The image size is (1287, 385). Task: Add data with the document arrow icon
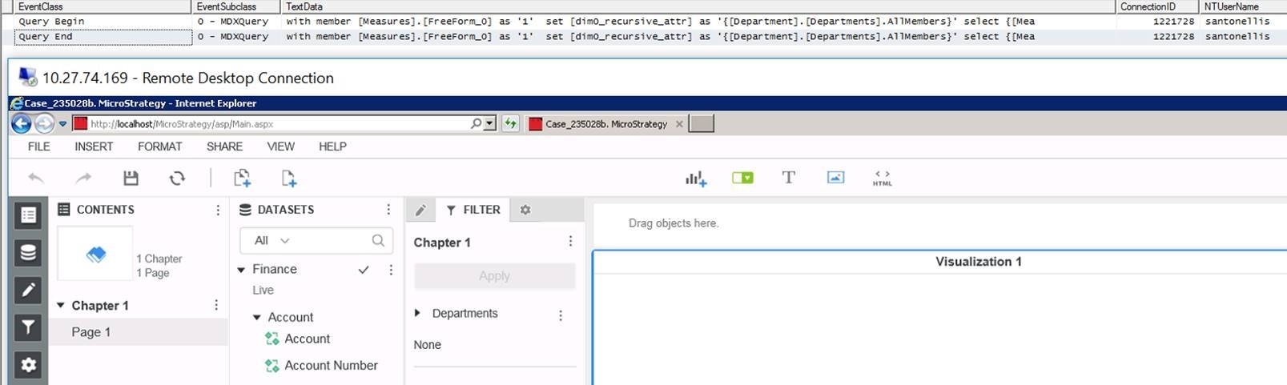click(242, 178)
